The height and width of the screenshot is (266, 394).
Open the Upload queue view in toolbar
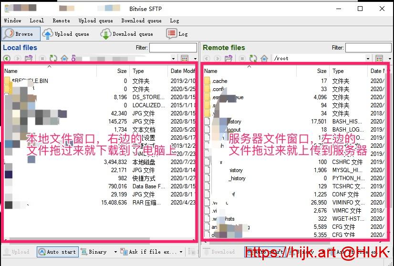point(66,34)
